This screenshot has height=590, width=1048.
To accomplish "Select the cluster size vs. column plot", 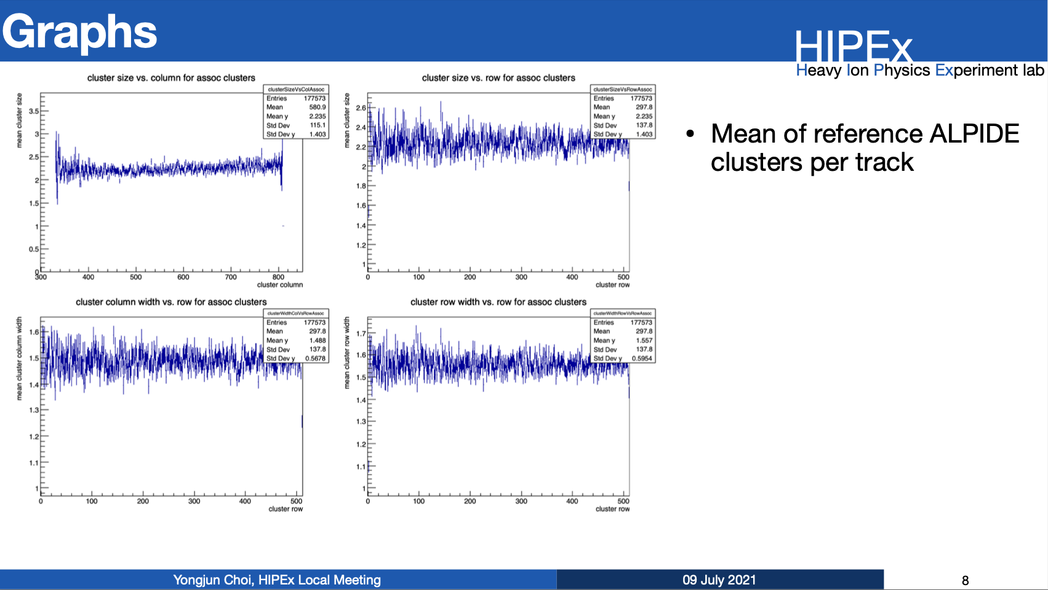I will pyautogui.click(x=171, y=182).
